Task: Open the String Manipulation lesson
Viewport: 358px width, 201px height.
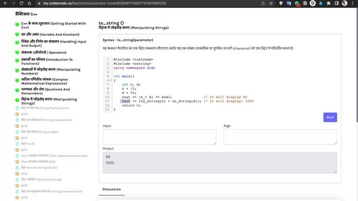Action: point(45,108)
